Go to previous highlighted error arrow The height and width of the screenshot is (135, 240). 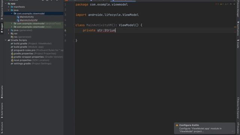point(231,4)
